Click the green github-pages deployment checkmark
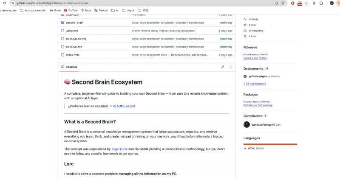The image size is (340, 180). point(245,76)
